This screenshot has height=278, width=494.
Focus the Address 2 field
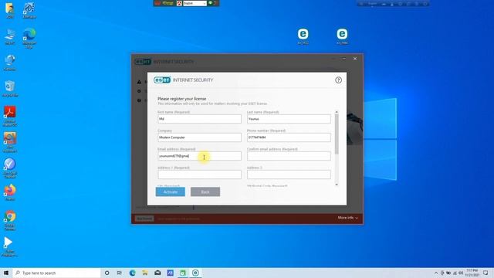[x=289, y=175]
